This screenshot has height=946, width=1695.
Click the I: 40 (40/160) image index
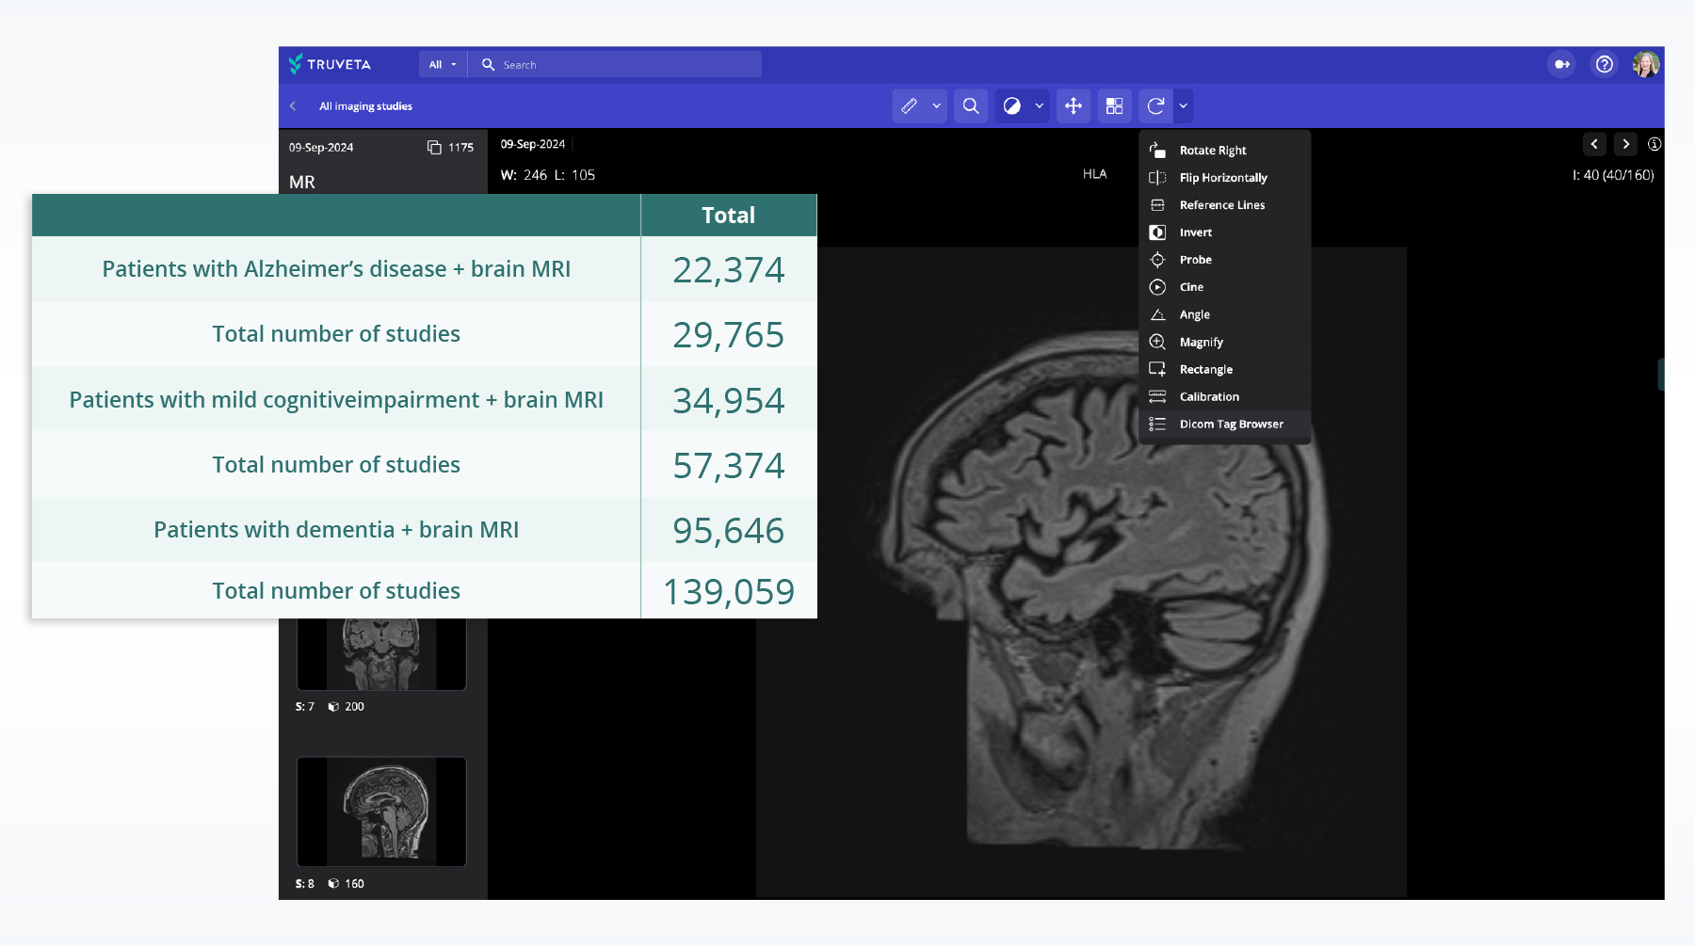point(1613,175)
